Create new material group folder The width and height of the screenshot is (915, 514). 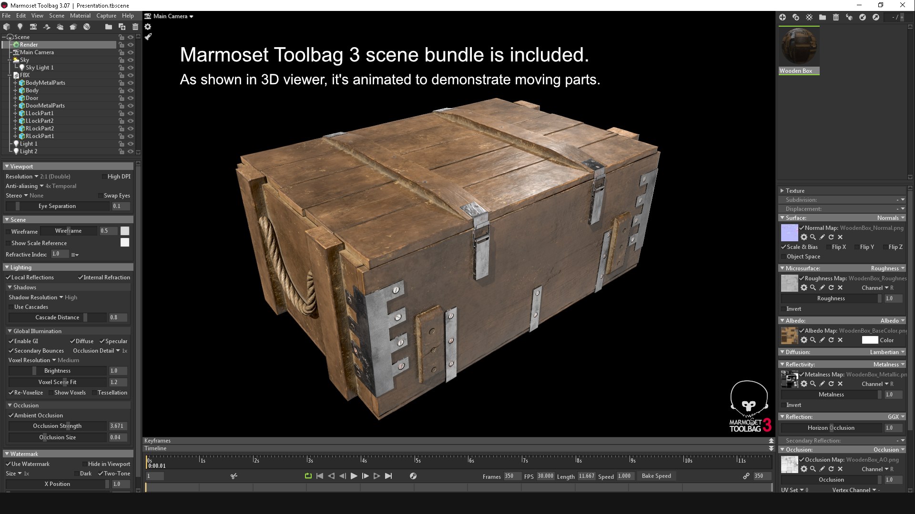coord(823,17)
